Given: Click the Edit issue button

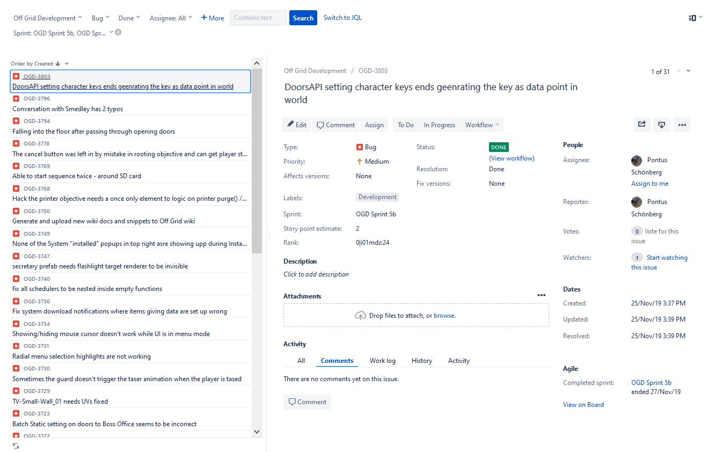Looking at the screenshot, I should click(x=296, y=125).
